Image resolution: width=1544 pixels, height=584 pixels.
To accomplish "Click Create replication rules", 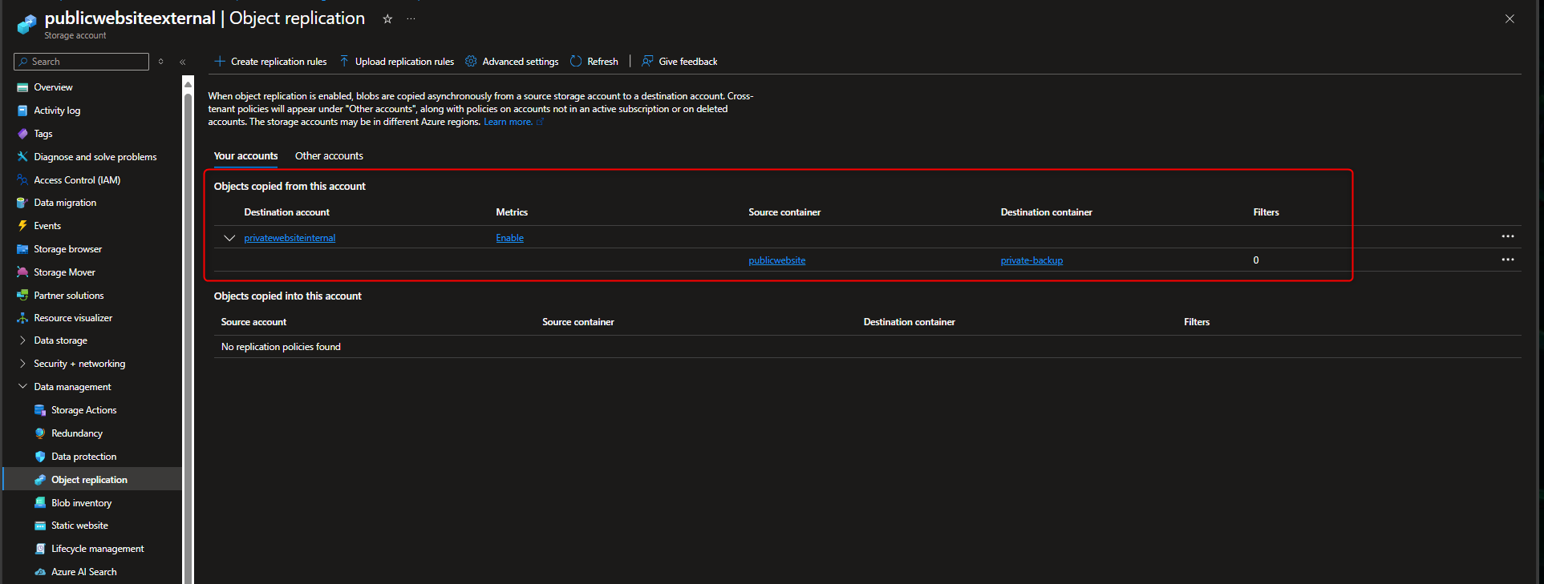I will [270, 62].
